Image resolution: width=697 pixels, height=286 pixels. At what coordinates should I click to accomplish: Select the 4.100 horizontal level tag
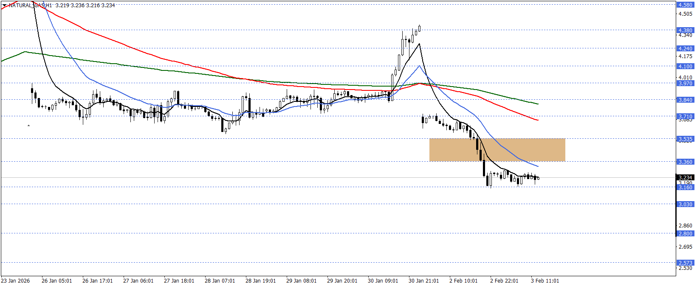[x=685, y=66]
